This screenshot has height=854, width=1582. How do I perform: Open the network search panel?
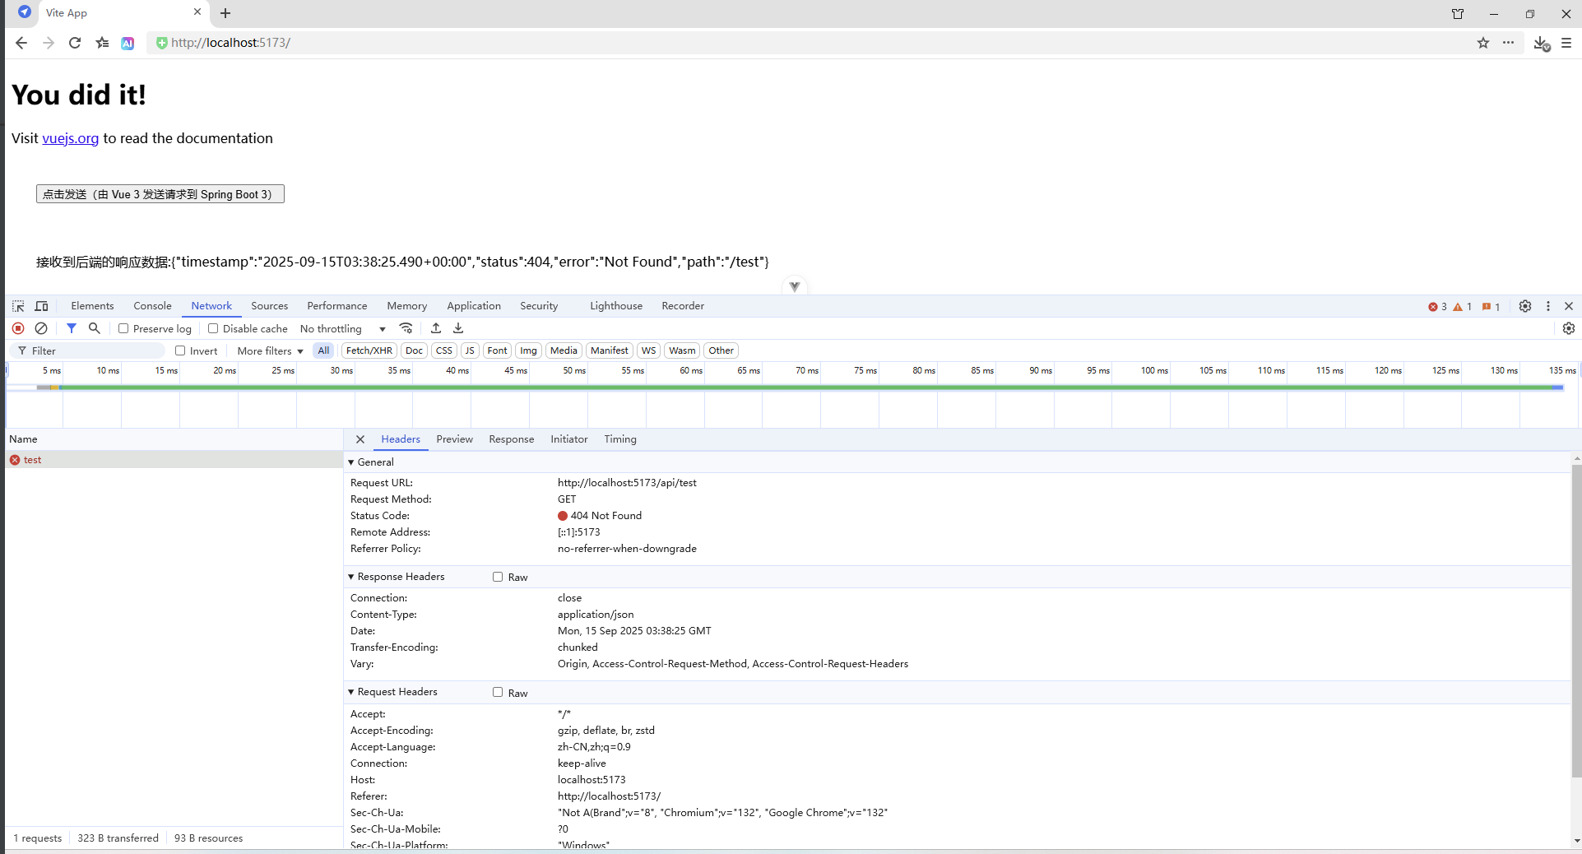94,328
